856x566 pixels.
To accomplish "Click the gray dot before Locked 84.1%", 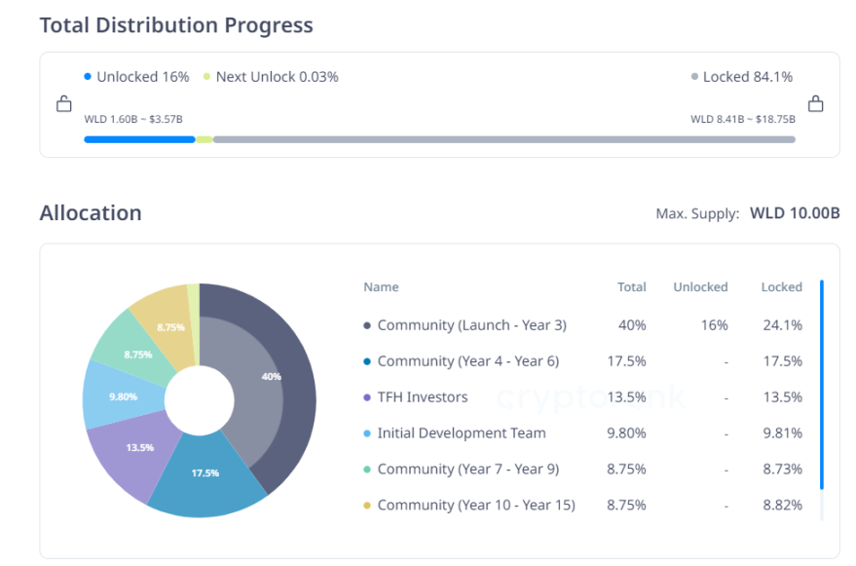I will tap(694, 77).
